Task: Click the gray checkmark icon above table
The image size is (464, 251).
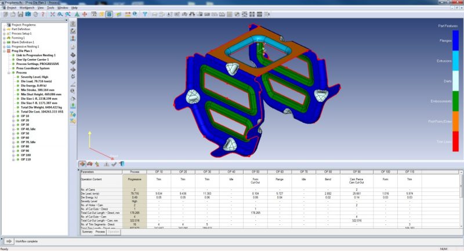Action: (114, 164)
